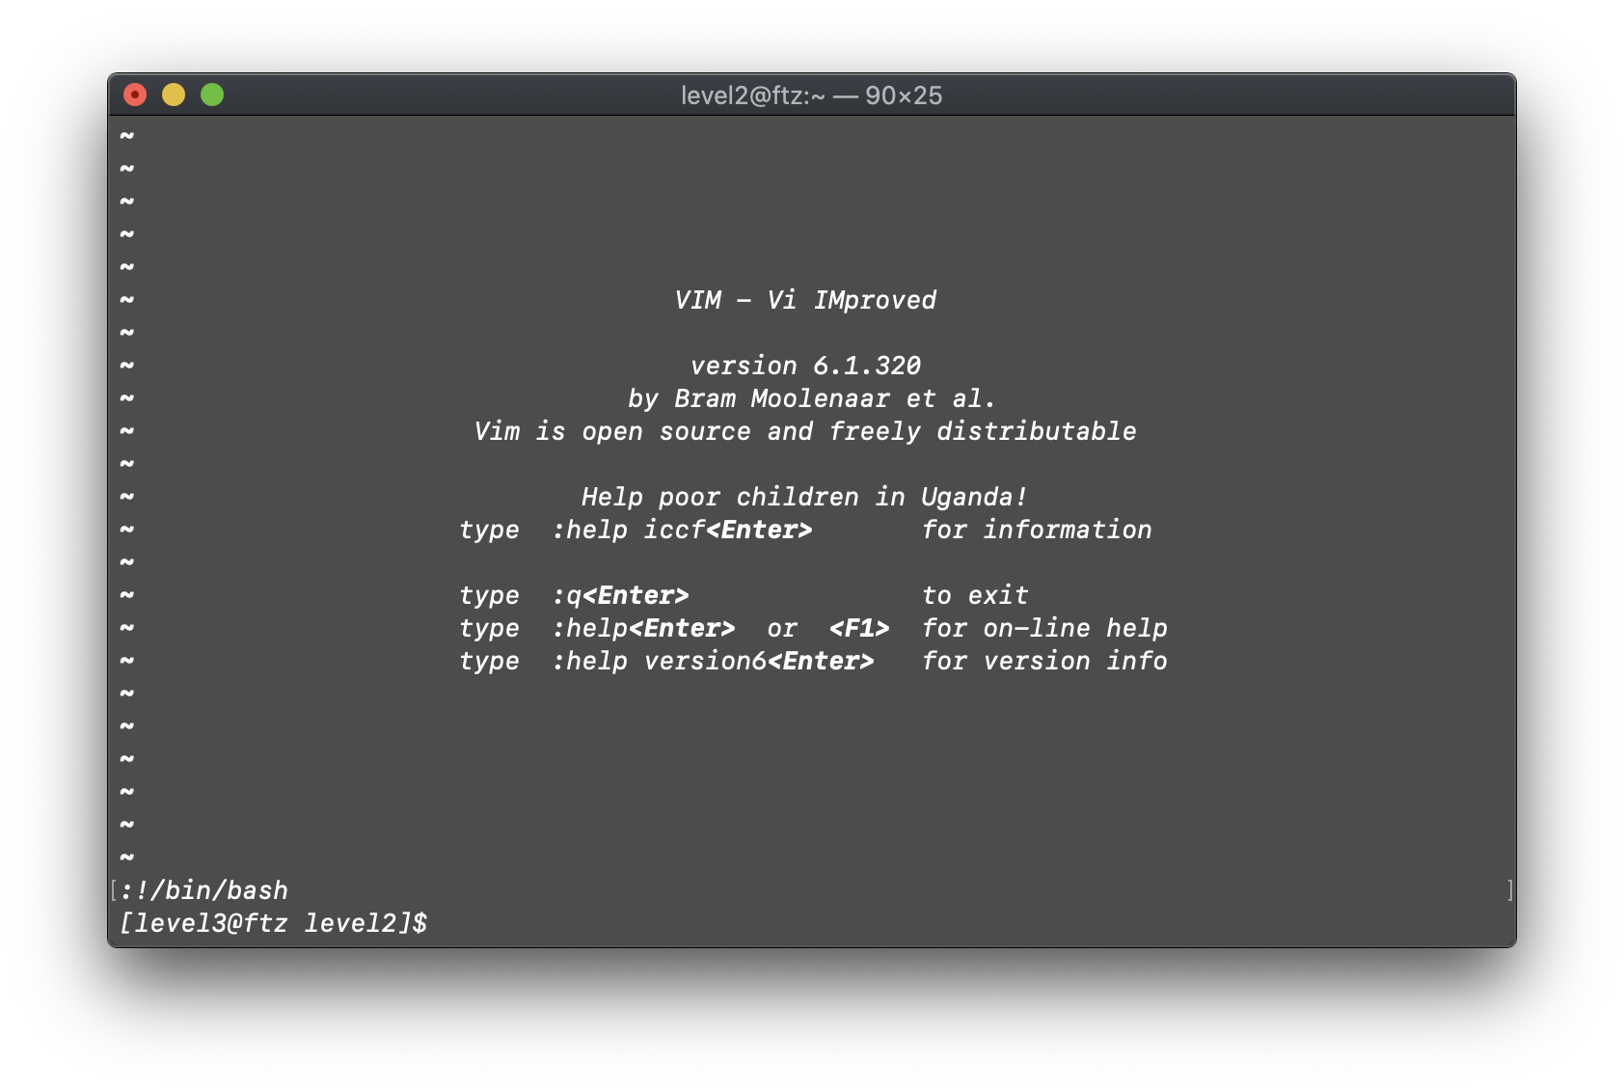Click 'for on-line help' text
This screenshot has width=1624, height=1090.
pos(1044,628)
